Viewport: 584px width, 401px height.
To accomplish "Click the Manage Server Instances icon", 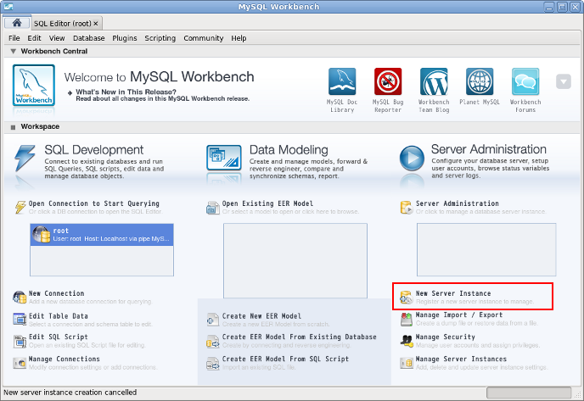I will [x=407, y=363].
